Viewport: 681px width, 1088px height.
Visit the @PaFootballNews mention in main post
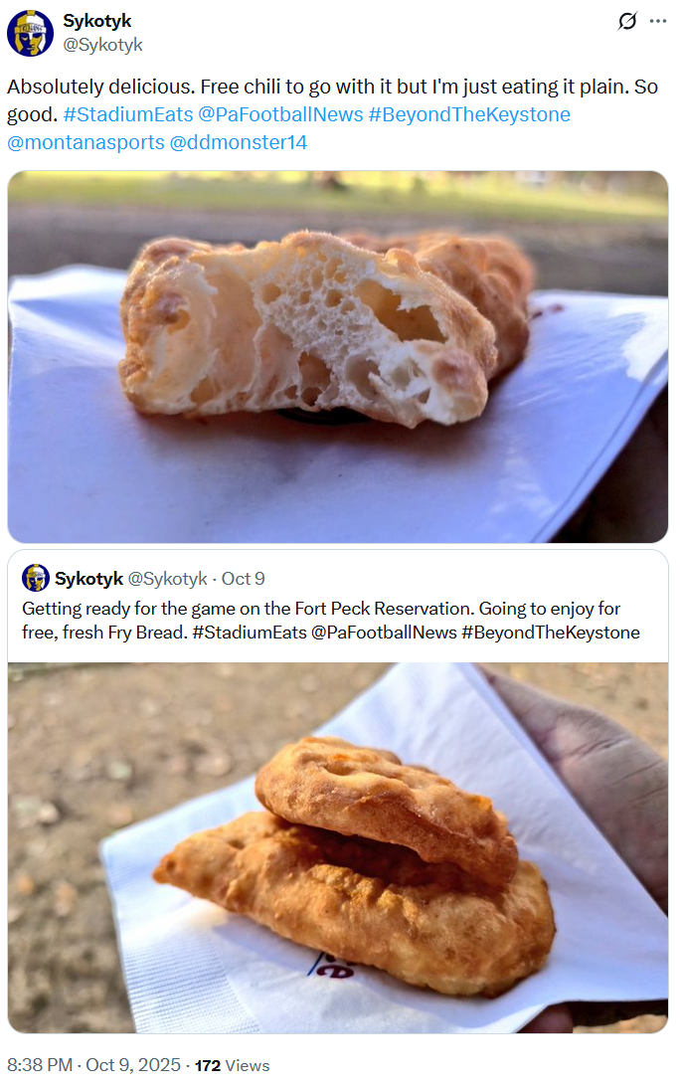point(281,114)
